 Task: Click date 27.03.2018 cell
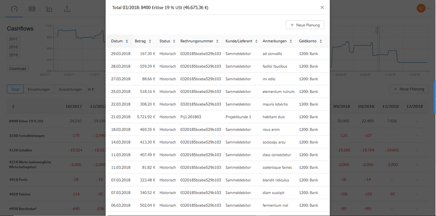pyautogui.click(x=121, y=79)
